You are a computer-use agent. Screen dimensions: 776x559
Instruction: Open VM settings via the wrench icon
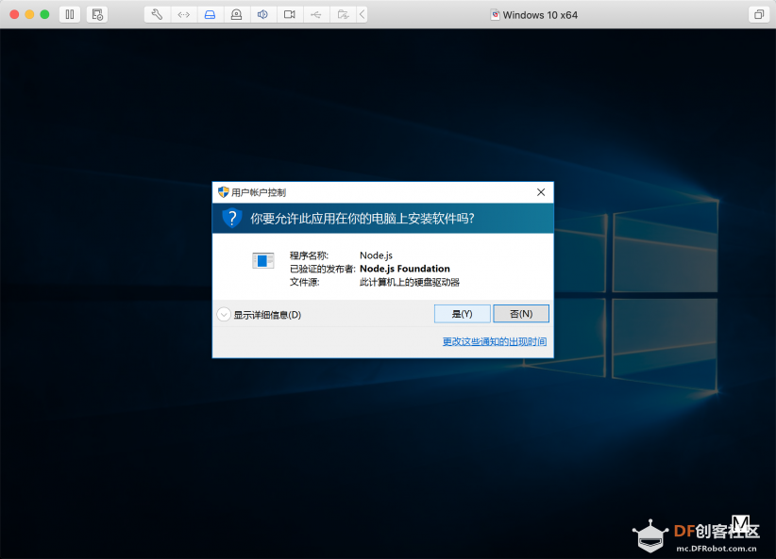157,14
